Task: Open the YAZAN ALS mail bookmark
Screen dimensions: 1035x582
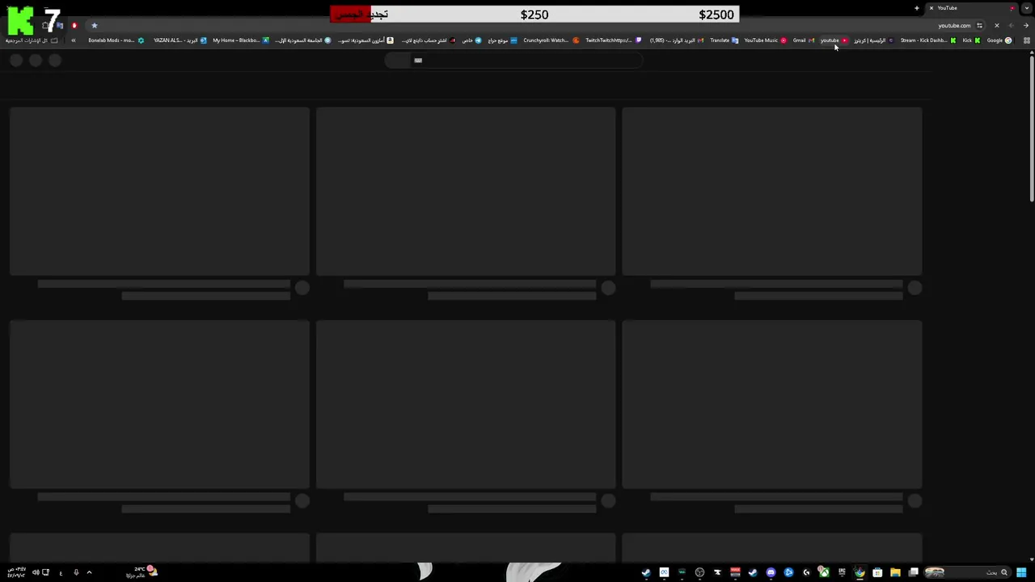Action: [180, 40]
